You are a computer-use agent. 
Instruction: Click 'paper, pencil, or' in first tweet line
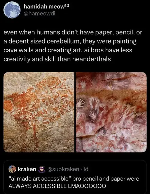pyautogui.click(x=119, y=33)
